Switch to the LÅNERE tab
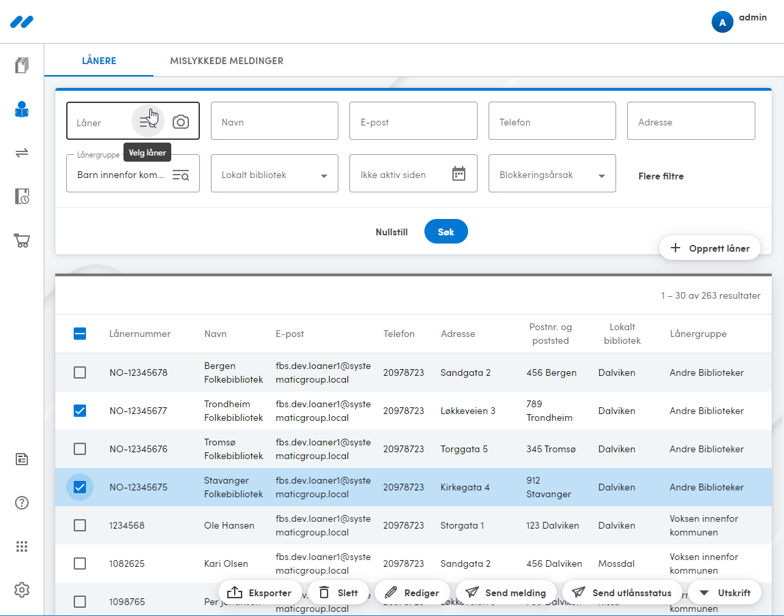The width and height of the screenshot is (784, 616). tap(99, 61)
